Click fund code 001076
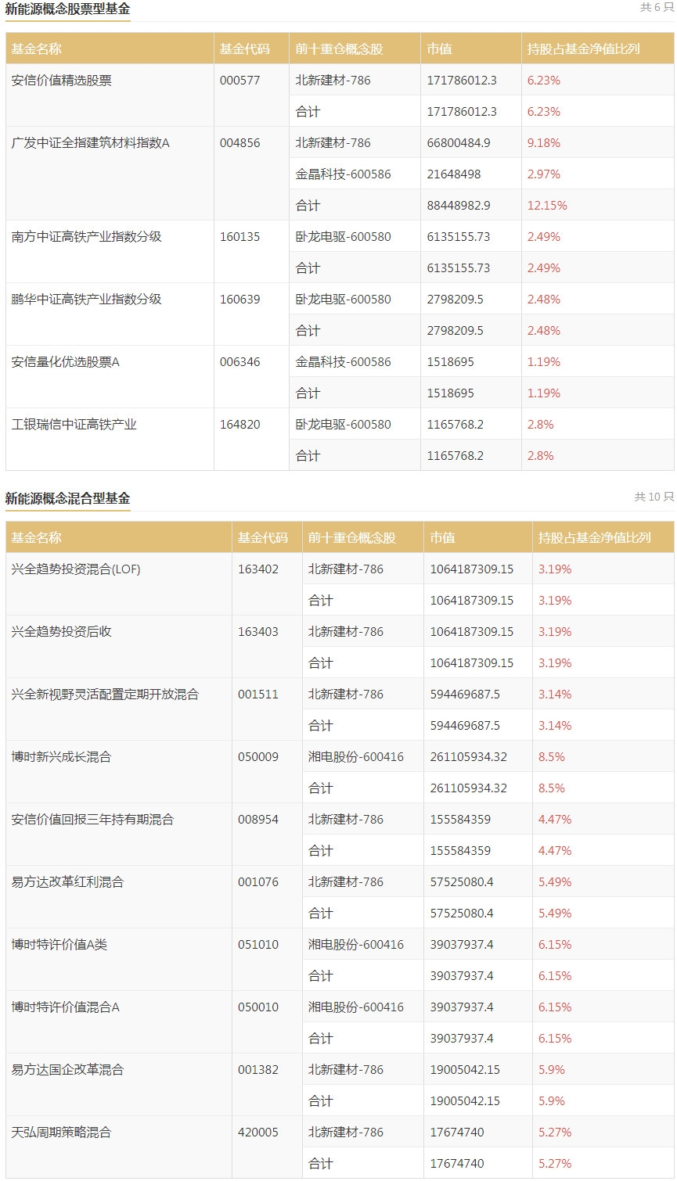 [258, 881]
